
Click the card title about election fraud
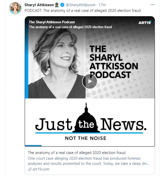coord(77,153)
